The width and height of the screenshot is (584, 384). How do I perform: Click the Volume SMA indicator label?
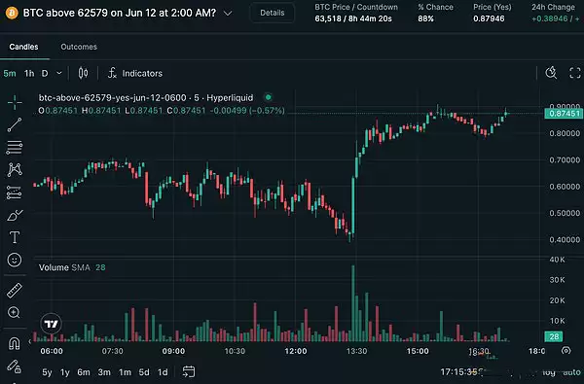64,267
